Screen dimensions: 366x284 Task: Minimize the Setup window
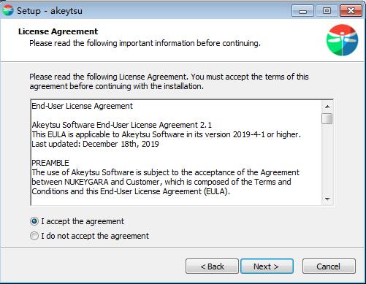tap(302, 11)
